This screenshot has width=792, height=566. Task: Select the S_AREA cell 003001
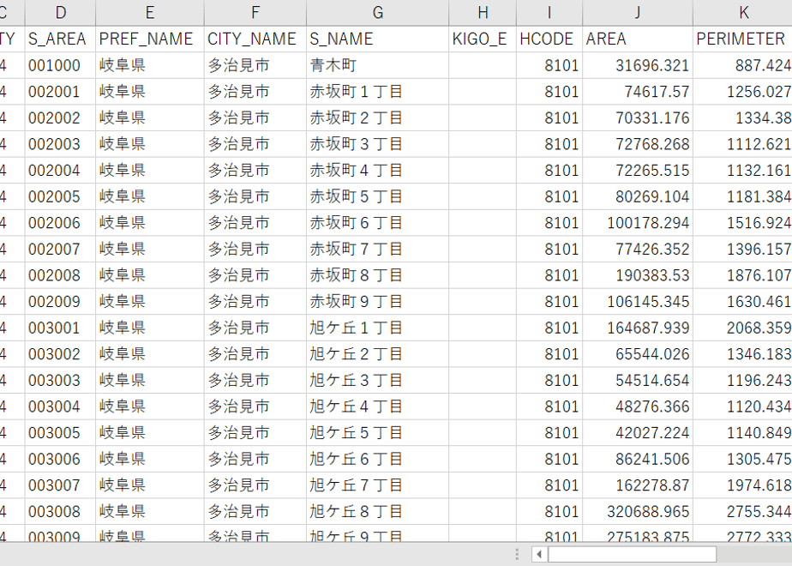[x=60, y=328]
